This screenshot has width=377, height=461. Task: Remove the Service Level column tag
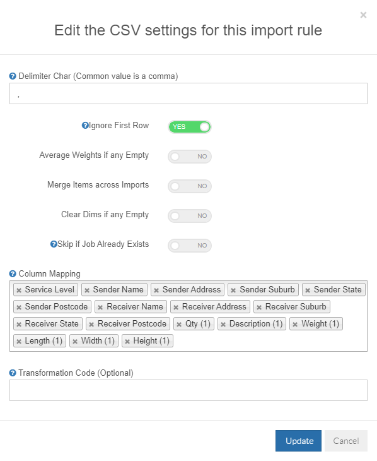[x=19, y=290]
